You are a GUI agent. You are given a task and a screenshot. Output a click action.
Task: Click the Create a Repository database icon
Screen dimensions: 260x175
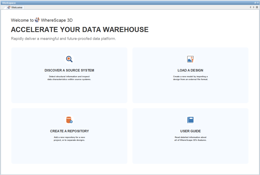(69, 120)
